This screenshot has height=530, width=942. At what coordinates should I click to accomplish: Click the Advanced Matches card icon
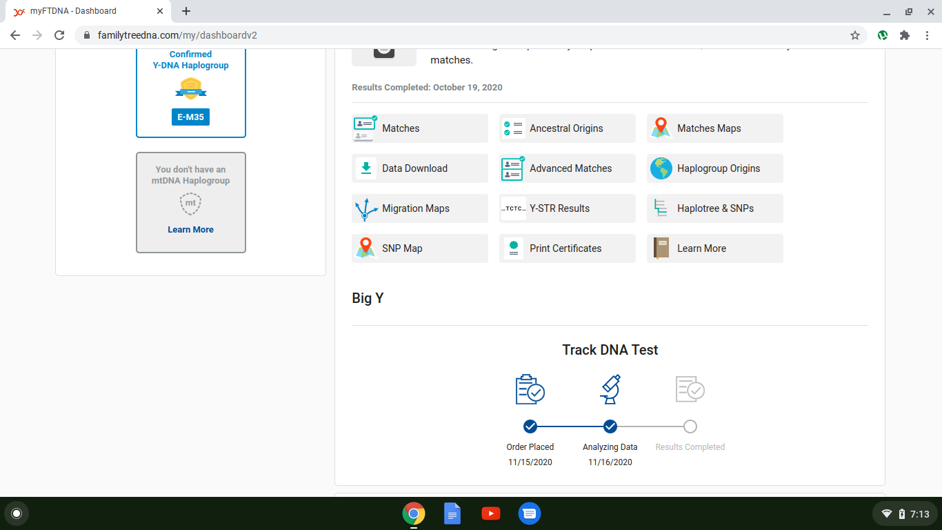(x=513, y=168)
